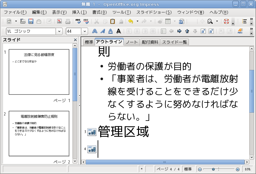Image resolution: width=256 pixels, height=174 pixels.
Task: Run the Spellcheck ABC icon
Action: [78, 21]
